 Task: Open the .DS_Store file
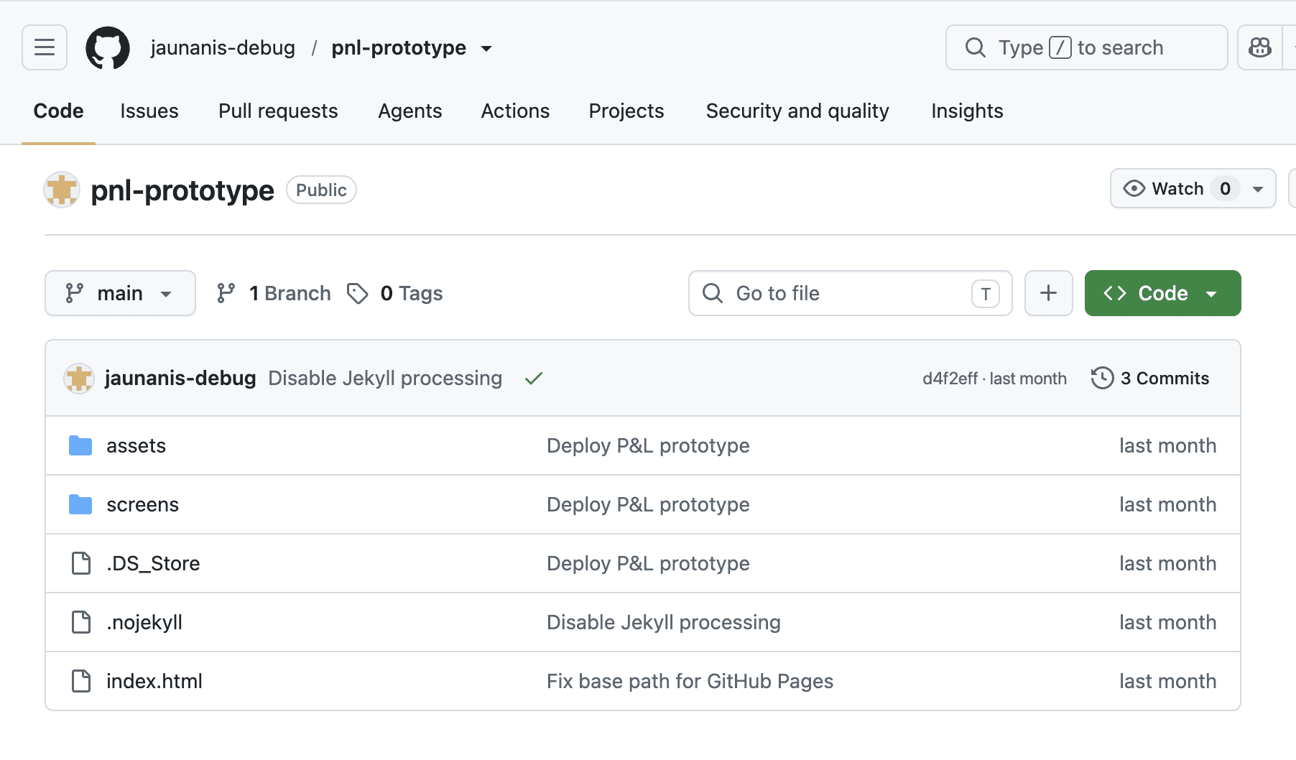[x=153, y=563]
